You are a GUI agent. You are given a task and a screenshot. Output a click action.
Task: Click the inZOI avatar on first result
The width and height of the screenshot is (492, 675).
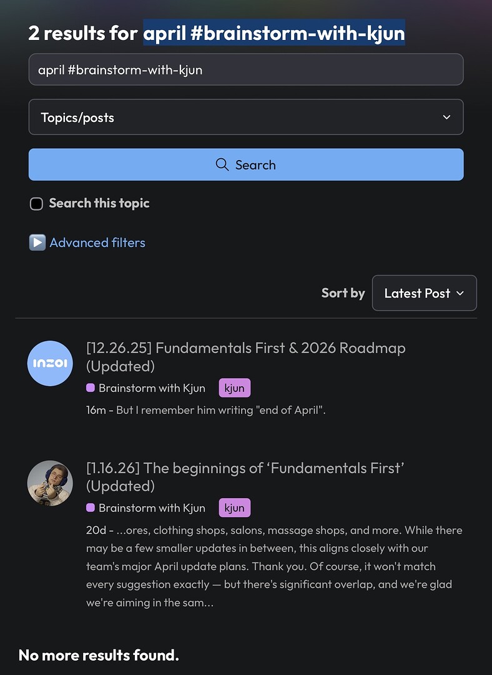tap(50, 363)
